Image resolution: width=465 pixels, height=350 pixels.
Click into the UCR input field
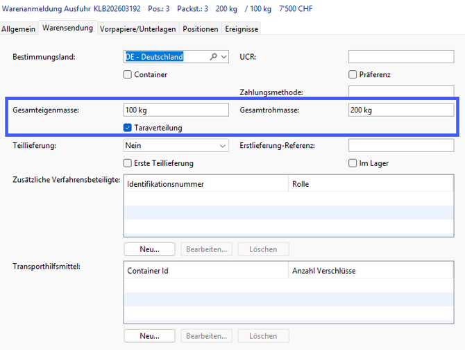[400, 57]
